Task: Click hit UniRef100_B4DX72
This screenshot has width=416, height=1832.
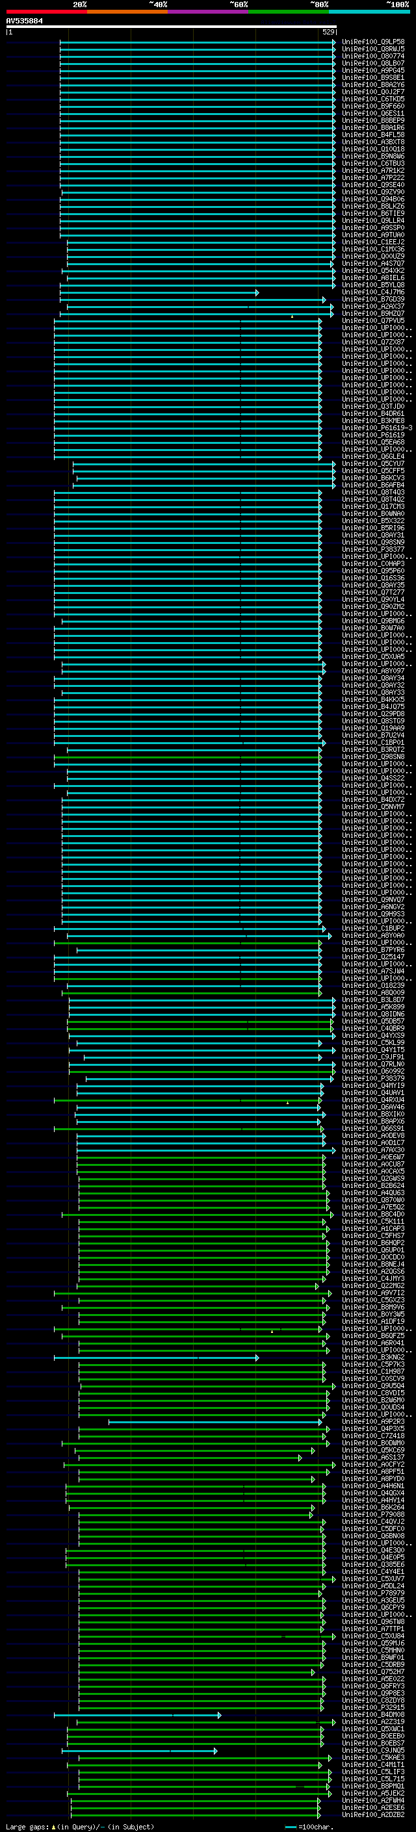Action: point(373,799)
